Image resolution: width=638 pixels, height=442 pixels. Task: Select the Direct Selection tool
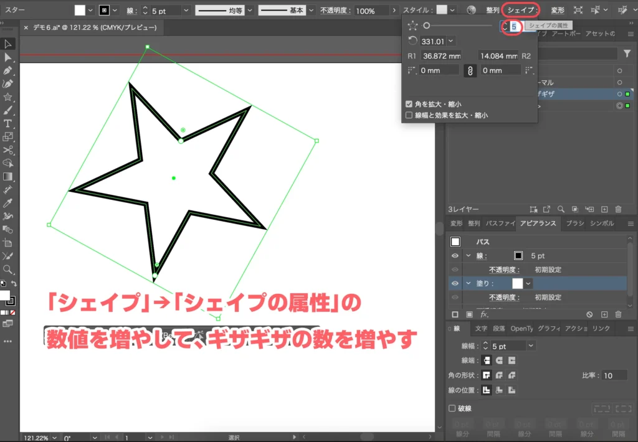[x=9, y=57]
